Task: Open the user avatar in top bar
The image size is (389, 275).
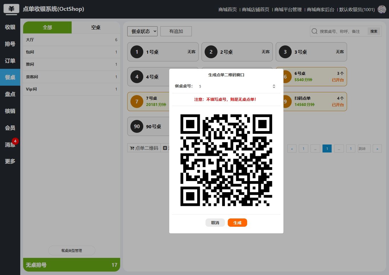Action: coord(382,9)
